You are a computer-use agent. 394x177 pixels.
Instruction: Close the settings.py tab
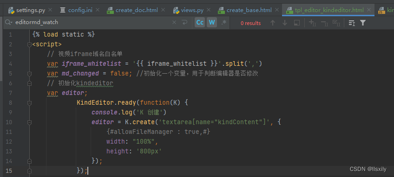pos(50,10)
